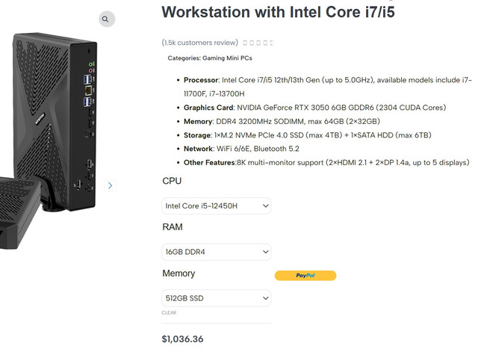Click the Memory DDR4 3200MHz specification line
The image size is (478, 352).
282,121
